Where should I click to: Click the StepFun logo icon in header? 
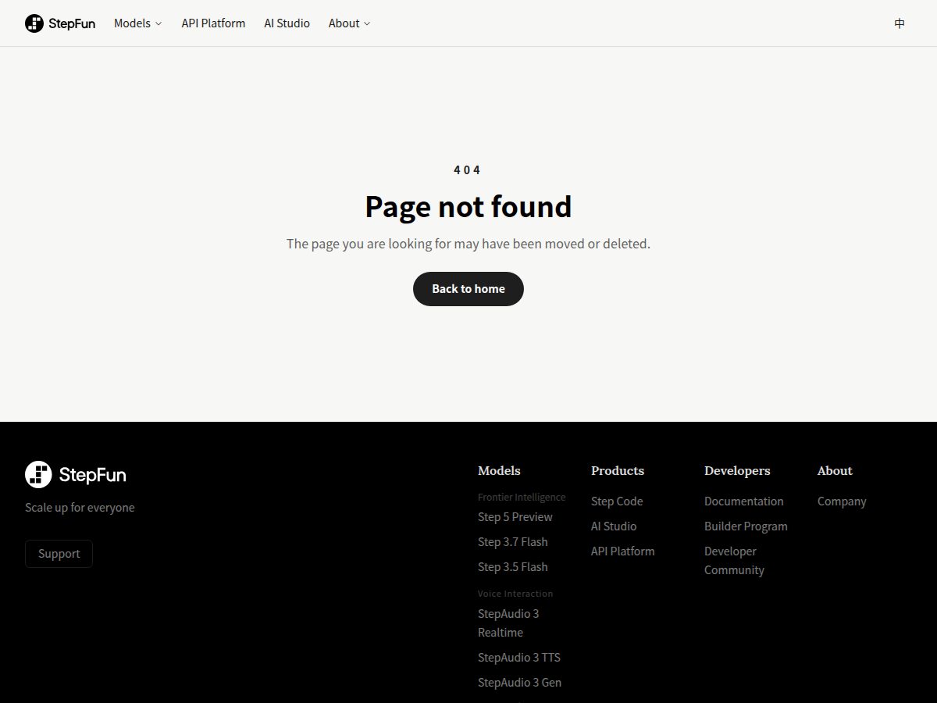click(34, 23)
